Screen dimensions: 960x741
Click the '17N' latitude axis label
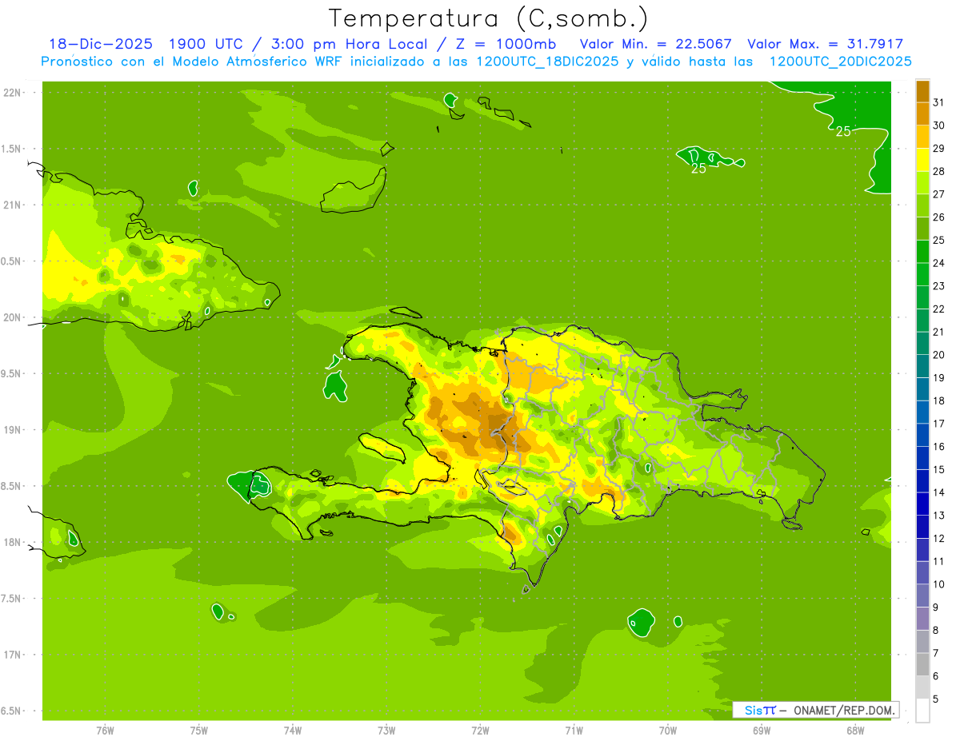coord(13,655)
